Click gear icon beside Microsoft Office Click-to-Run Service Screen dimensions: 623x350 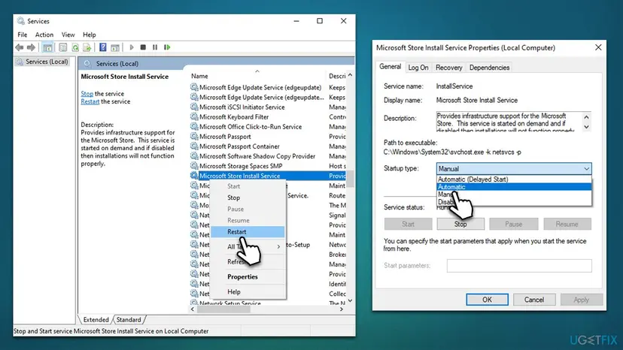coord(194,127)
